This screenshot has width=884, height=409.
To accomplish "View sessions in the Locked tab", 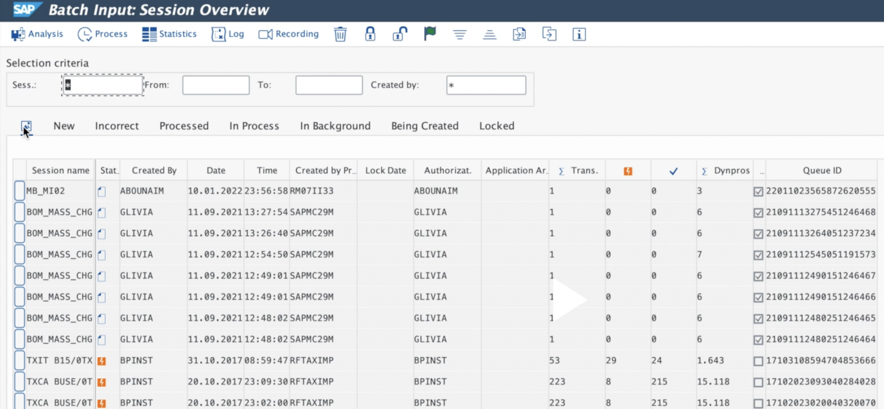I will [x=496, y=126].
